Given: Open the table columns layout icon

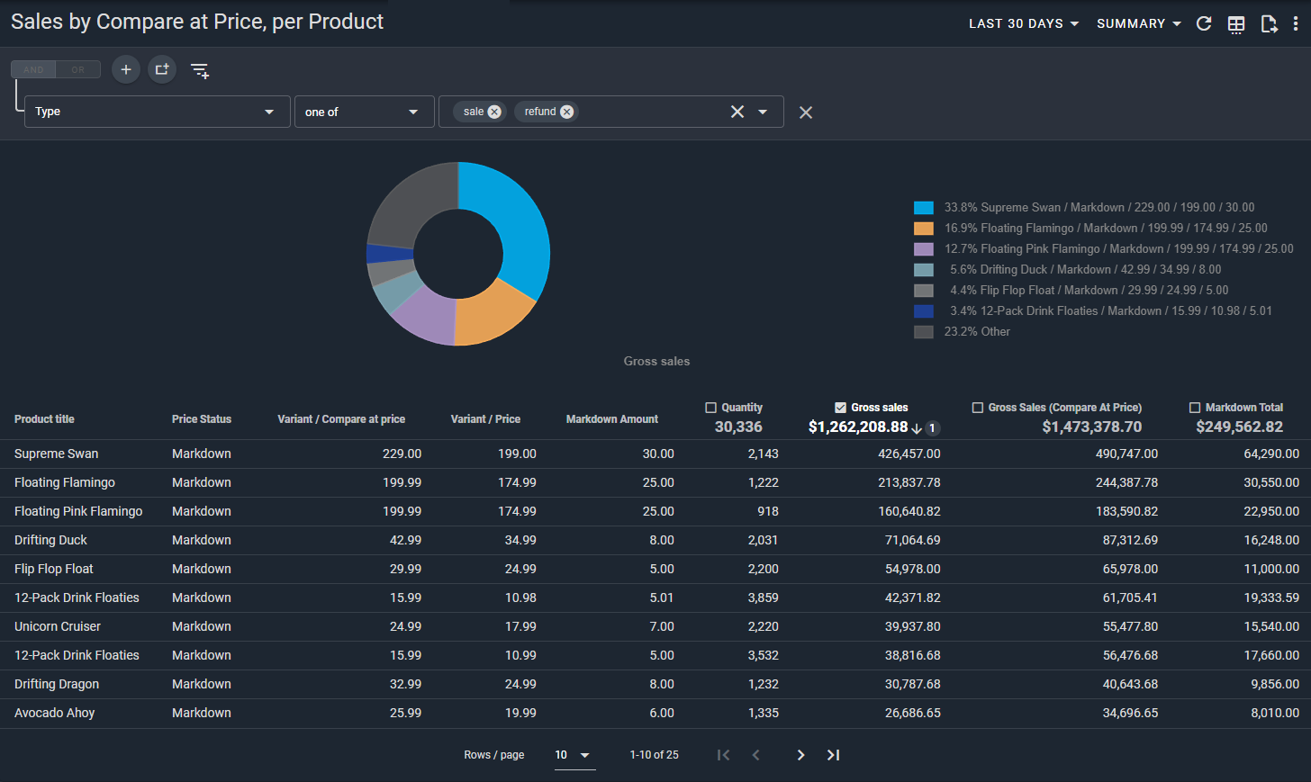Looking at the screenshot, I should [1236, 24].
